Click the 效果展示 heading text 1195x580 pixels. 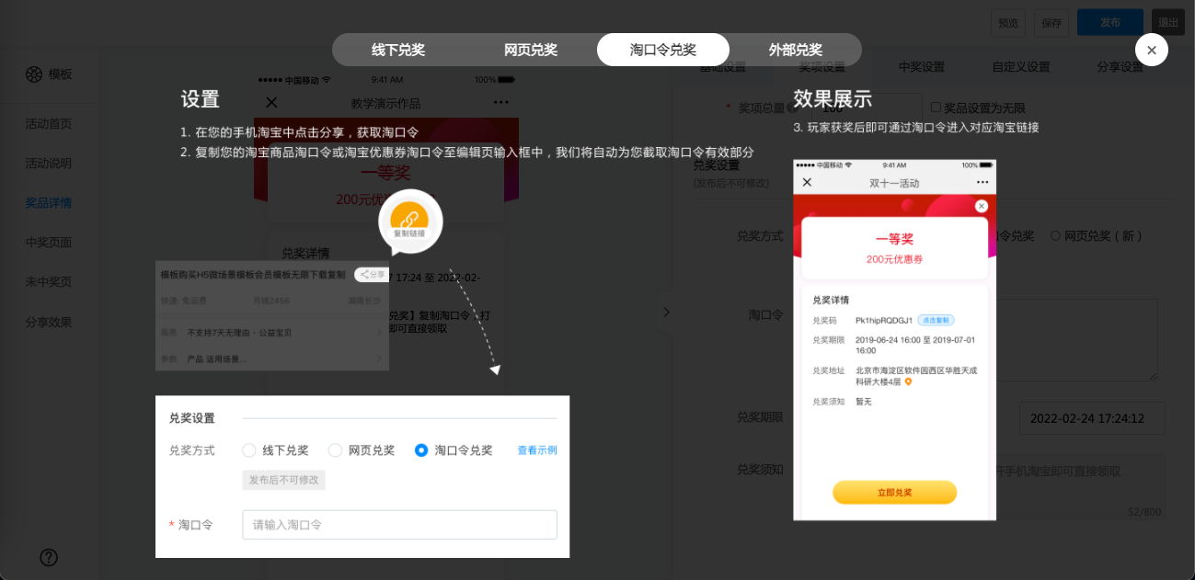[833, 99]
